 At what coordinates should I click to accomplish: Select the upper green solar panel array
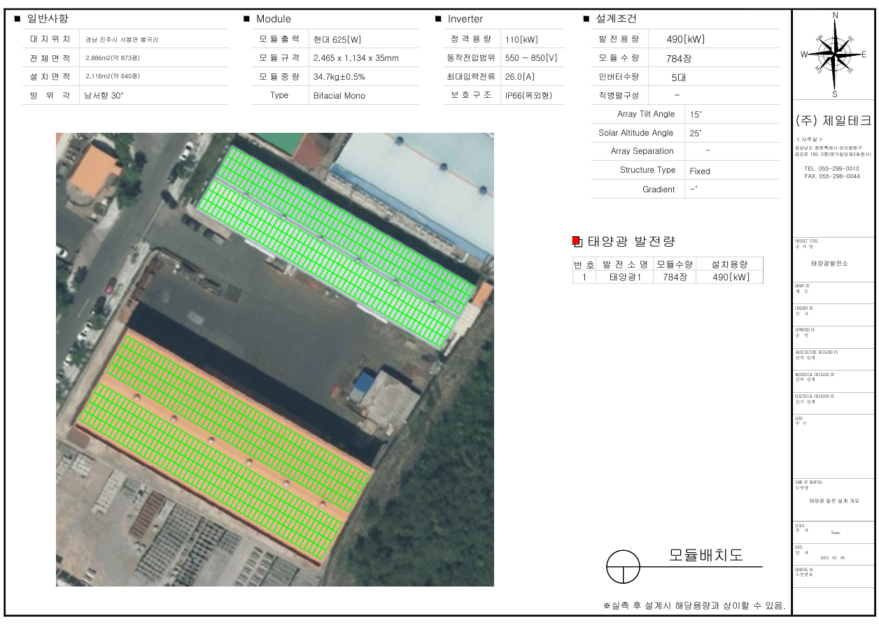(336, 245)
